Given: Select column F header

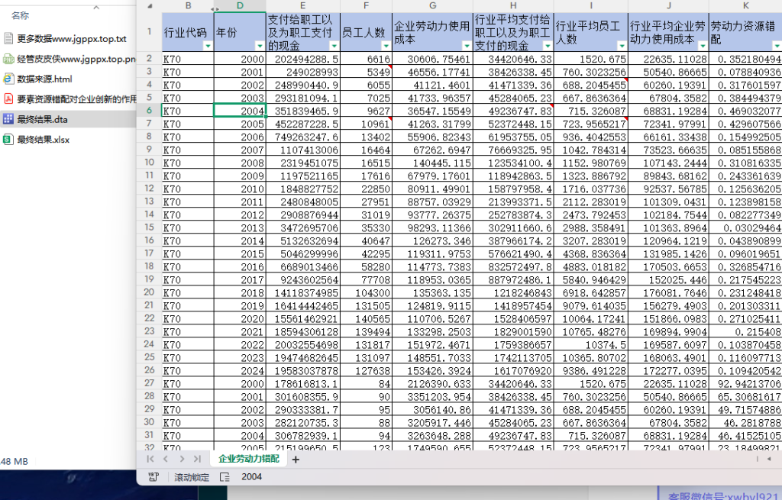Looking at the screenshot, I should (x=366, y=6).
